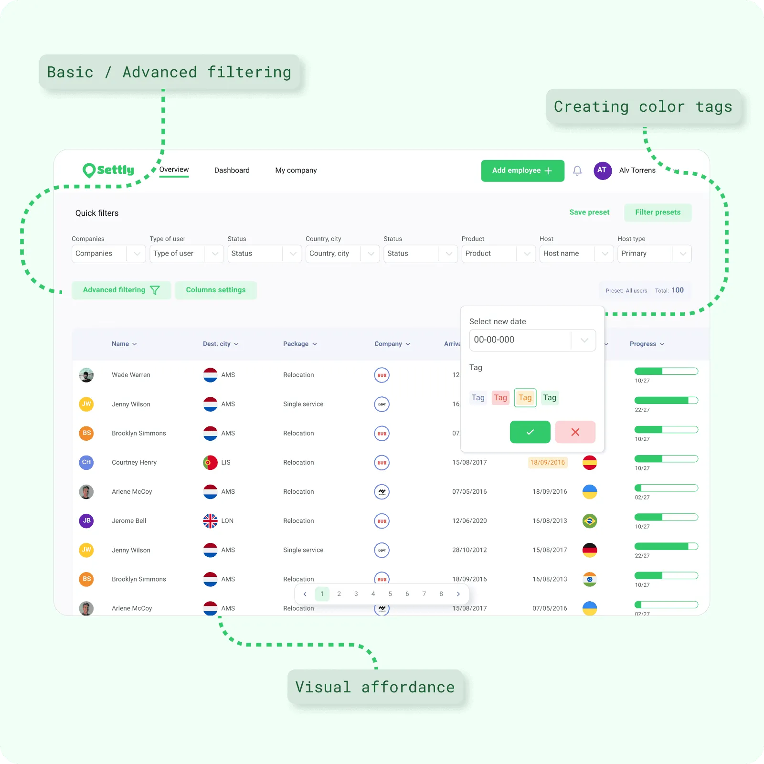The width and height of the screenshot is (764, 764).
Task: Open Columns settings
Action: point(216,290)
